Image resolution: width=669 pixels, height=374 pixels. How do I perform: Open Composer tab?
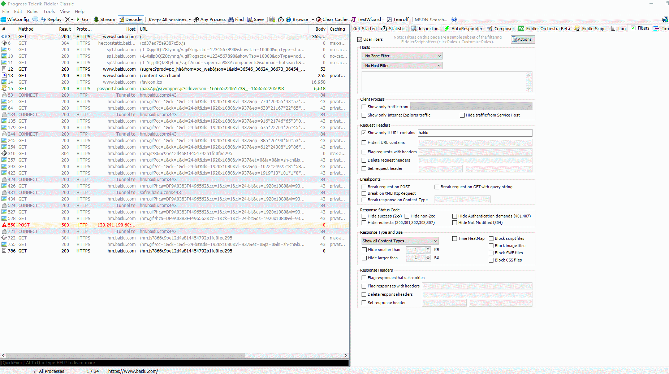coord(500,29)
